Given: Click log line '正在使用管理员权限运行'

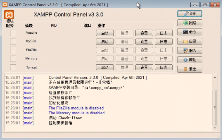Looking at the screenshot, I should tap(80, 82).
